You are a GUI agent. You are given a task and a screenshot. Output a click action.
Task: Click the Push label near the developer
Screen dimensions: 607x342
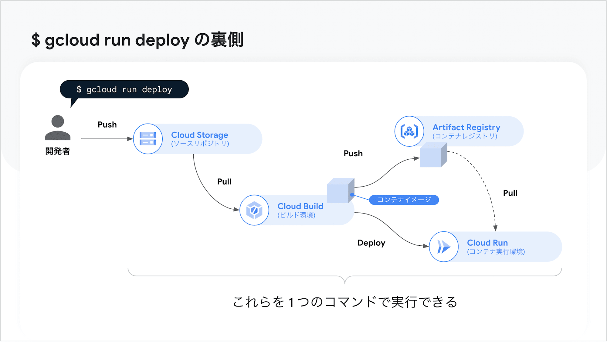[107, 125]
